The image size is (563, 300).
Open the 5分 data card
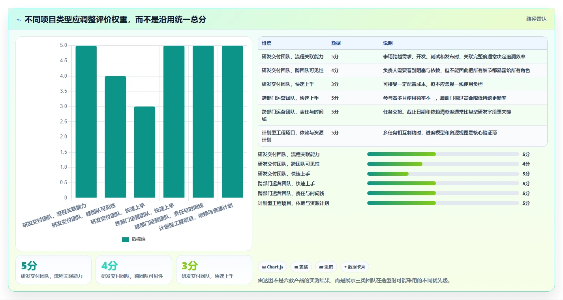click(x=53, y=270)
